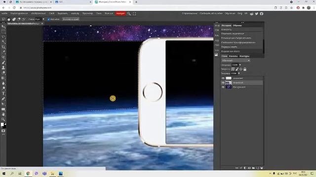Open the Reddit icon link
Viewport: 316px width, 177px height.
coord(252,14)
